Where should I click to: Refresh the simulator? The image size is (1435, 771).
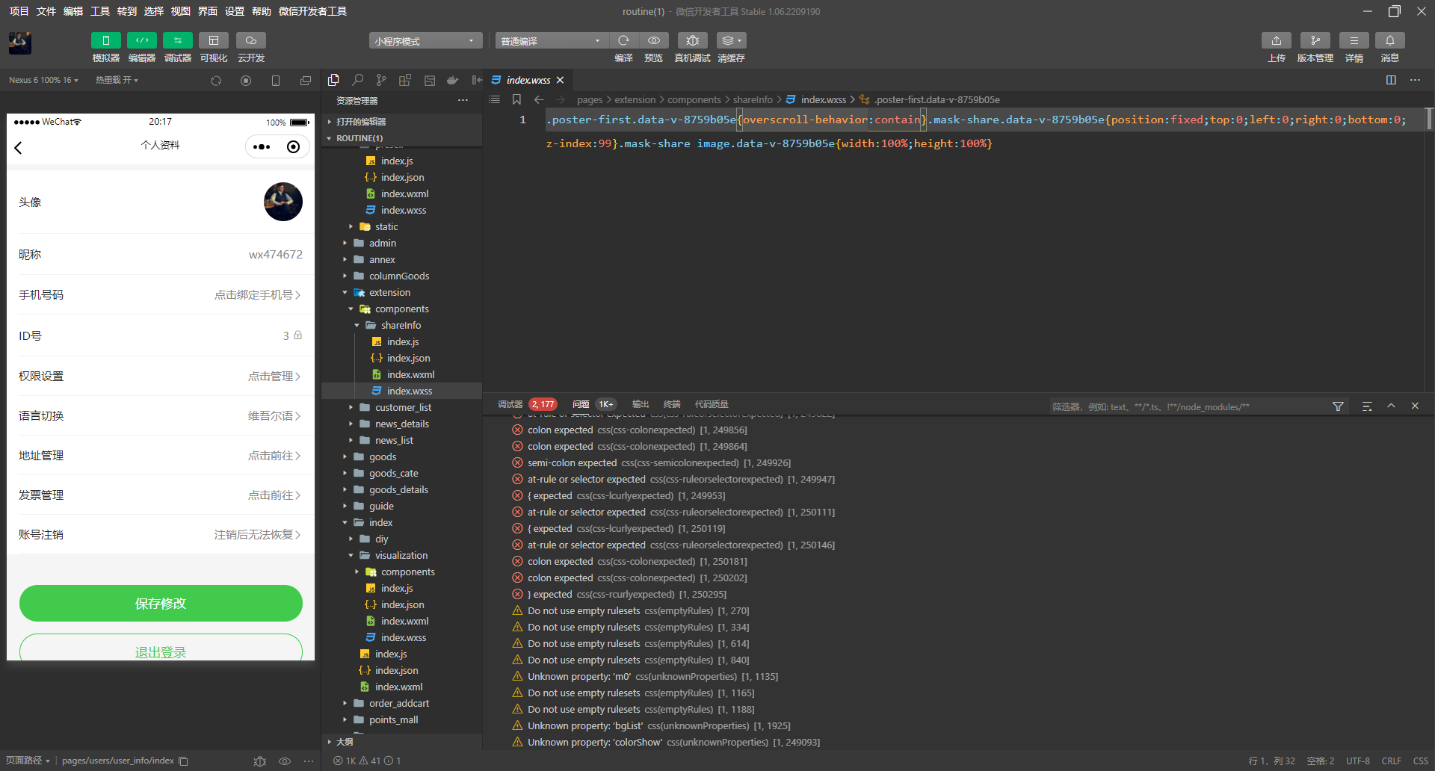click(x=216, y=81)
